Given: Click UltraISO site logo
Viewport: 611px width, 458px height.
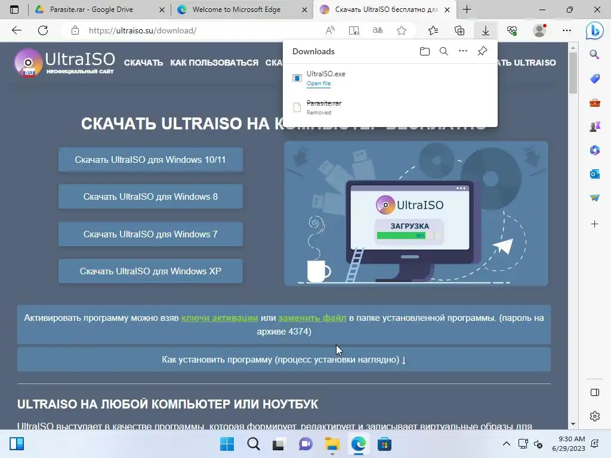Looking at the screenshot, I should [64, 62].
